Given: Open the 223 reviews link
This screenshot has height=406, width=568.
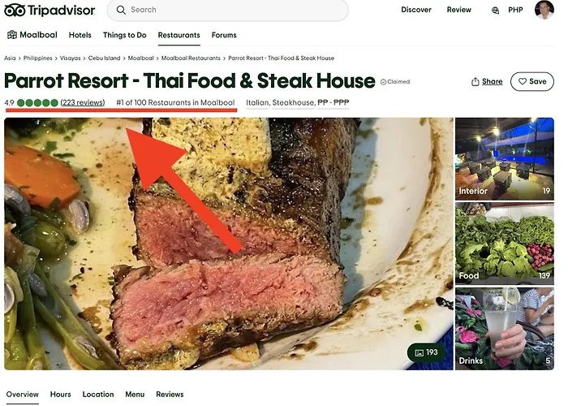Looking at the screenshot, I should click(x=83, y=102).
